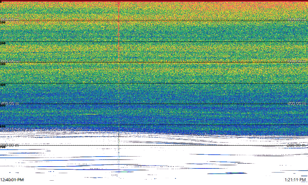Click the 12:40:01 PM start timestamp

(12, 180)
